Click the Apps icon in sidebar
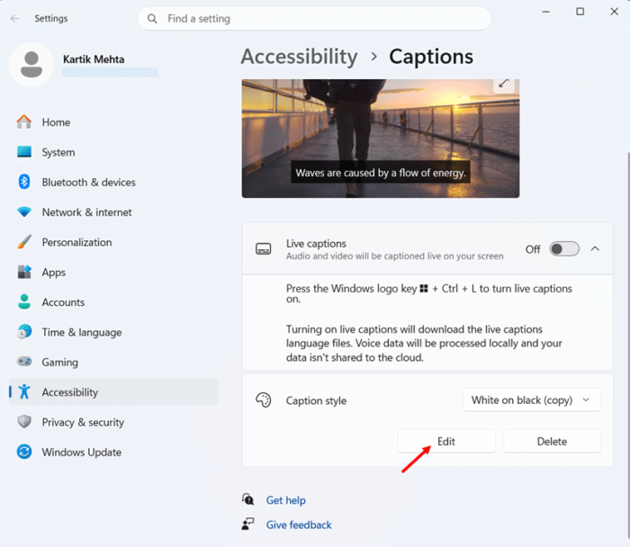The height and width of the screenshot is (547, 630). click(24, 272)
